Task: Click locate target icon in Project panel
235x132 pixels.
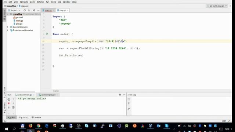Action: pyautogui.click(x=25, y=10)
